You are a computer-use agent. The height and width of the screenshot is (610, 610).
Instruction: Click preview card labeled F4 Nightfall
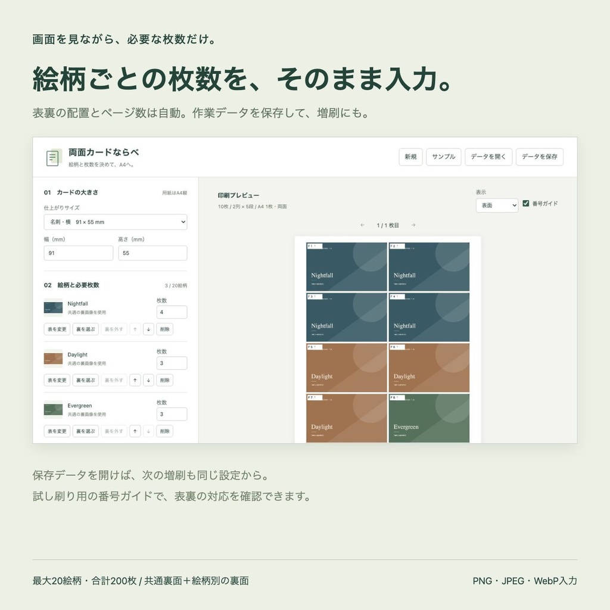[429, 318]
